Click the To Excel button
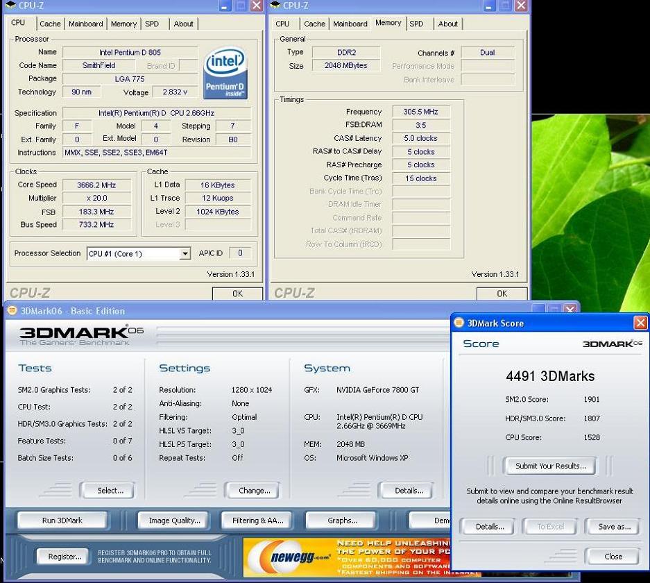The image size is (650, 583). [x=551, y=527]
